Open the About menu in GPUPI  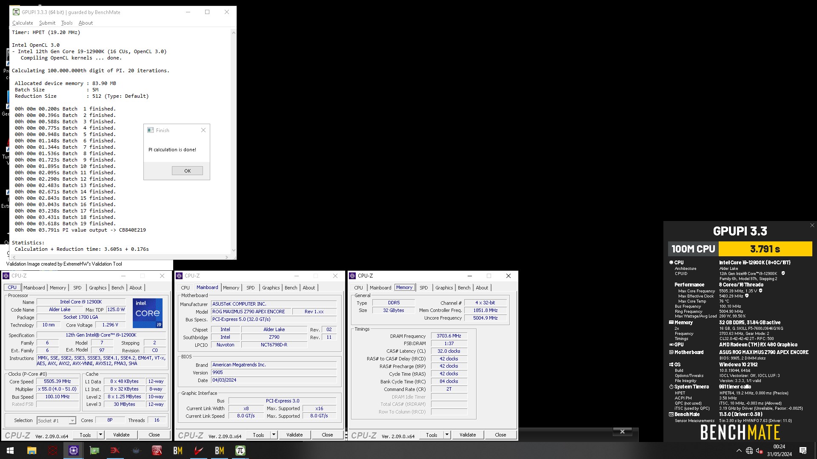(86, 23)
